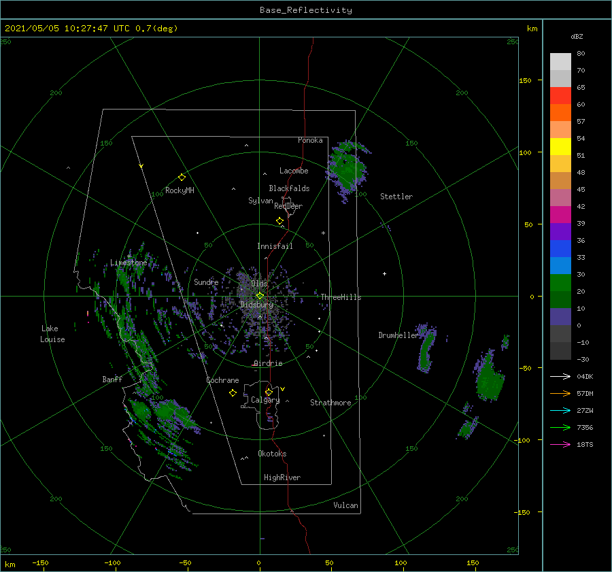The image size is (612, 572).
Task: Click the Lacombe label
Action: pos(294,171)
